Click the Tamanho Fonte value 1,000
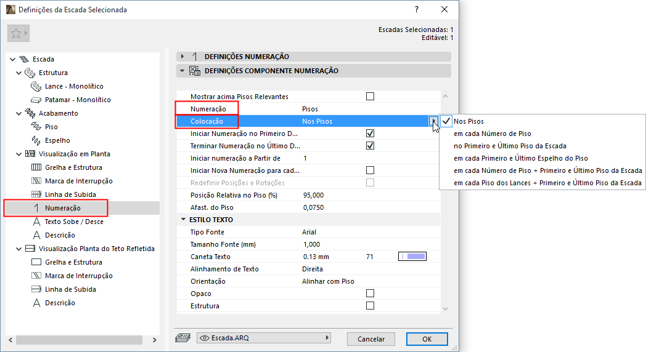This screenshot has width=646, height=352. (x=311, y=244)
